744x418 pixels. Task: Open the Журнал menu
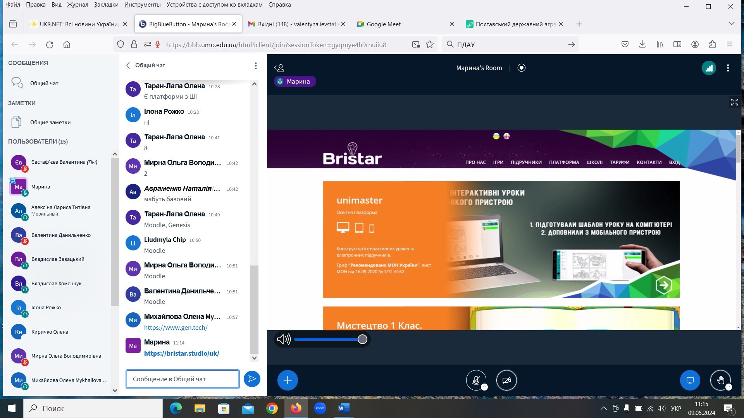pyautogui.click(x=77, y=5)
